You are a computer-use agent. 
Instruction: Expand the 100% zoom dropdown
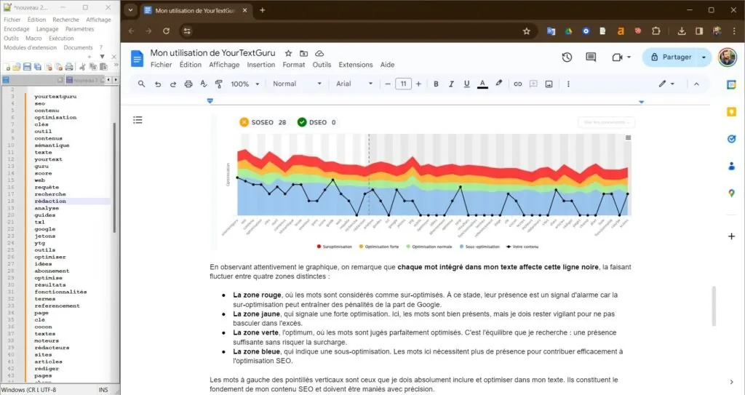click(x=244, y=84)
